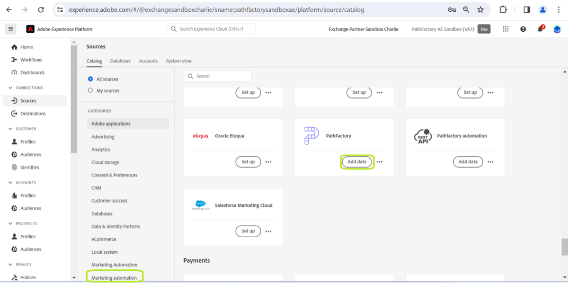Select the All sources radio button
568x284 pixels.
pos(89,79)
